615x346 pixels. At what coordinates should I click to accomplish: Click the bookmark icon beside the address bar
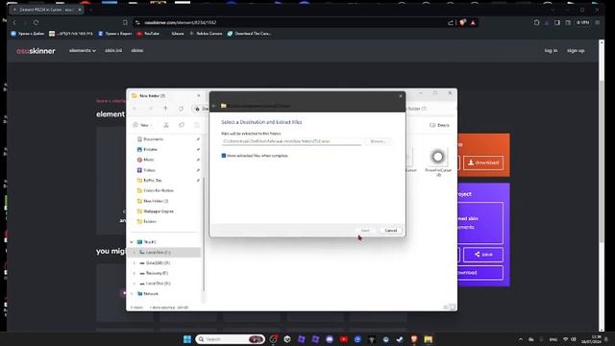(x=125, y=23)
